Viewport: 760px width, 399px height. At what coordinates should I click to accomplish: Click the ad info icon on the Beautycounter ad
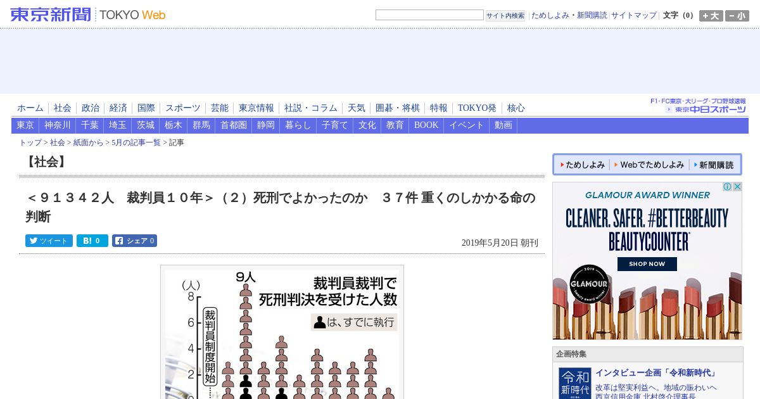pyautogui.click(x=728, y=187)
